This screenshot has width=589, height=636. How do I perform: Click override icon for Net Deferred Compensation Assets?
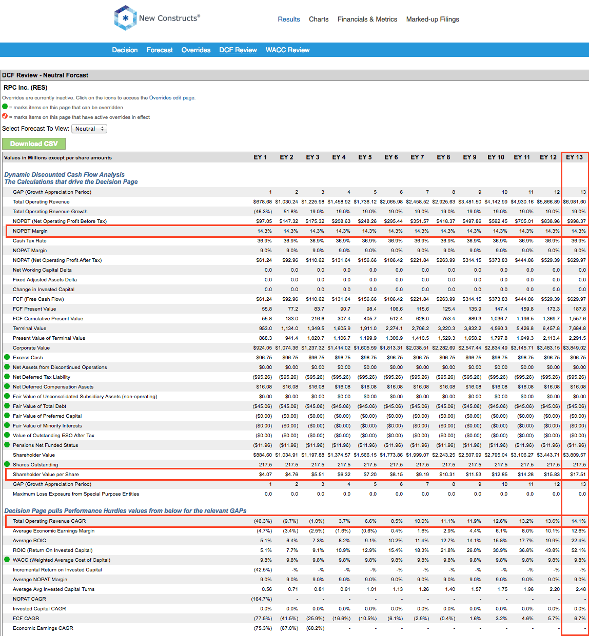[x=7, y=386]
